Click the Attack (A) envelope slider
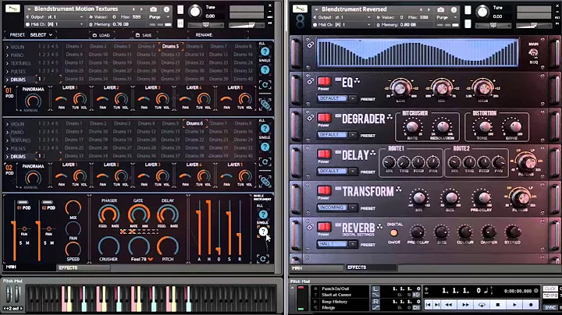The height and width of the screenshot is (315, 562). click(199, 228)
